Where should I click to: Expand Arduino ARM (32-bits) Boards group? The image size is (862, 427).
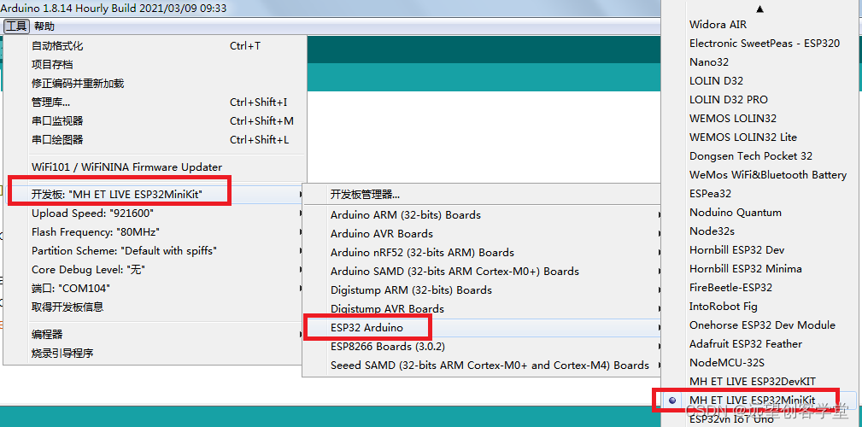[483, 215]
